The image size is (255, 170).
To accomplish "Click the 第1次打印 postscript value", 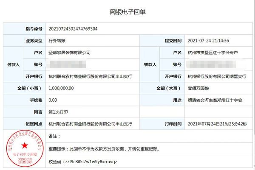I will coord(59,112).
